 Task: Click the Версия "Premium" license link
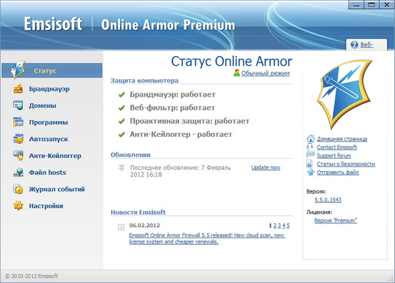pos(336,220)
